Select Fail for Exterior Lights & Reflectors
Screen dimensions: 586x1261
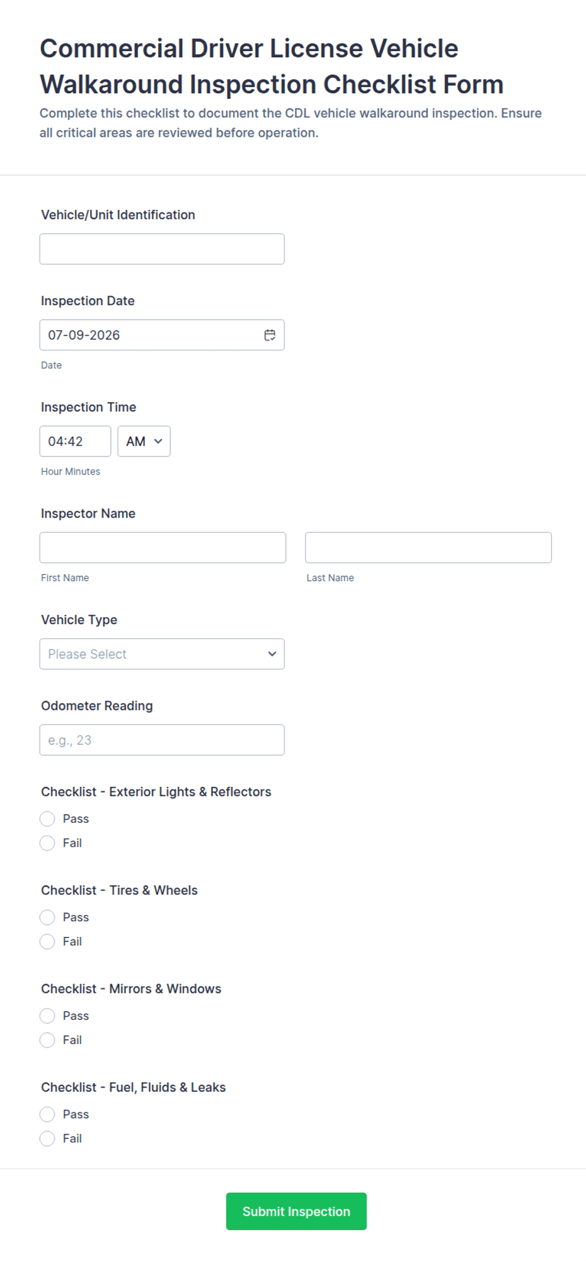tap(47, 843)
